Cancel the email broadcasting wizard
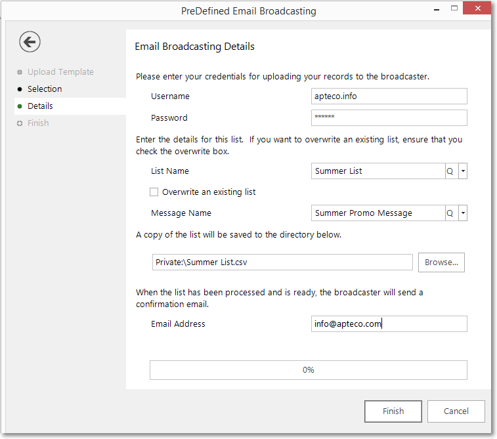The image size is (497, 439). (456, 411)
